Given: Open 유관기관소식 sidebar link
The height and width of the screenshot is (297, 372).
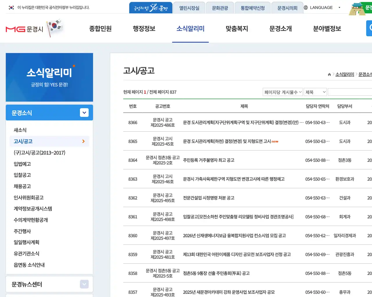Looking at the screenshot, I should pyautogui.click(x=26, y=253).
